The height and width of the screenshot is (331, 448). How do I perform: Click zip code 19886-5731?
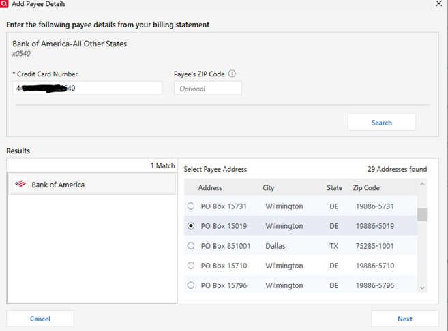375,206
